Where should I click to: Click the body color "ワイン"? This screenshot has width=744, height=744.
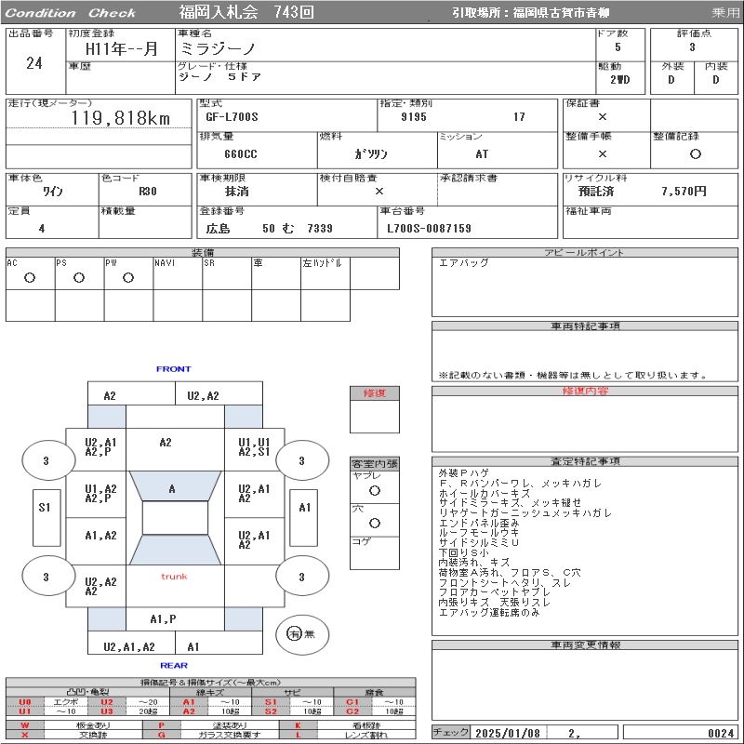(x=53, y=191)
